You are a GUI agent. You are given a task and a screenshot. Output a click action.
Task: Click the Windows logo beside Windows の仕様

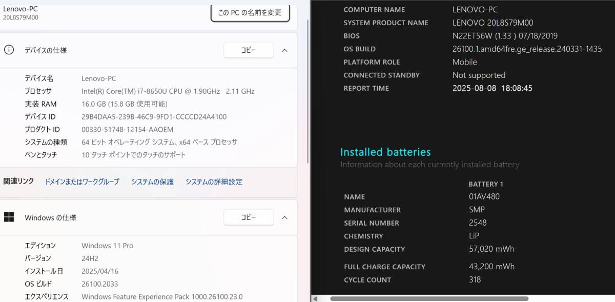tap(9, 217)
